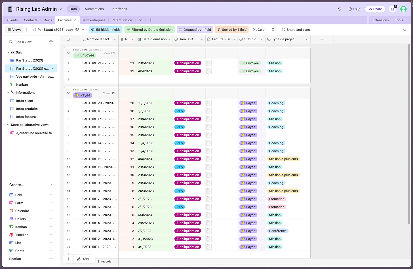
Task: Open the Automations tab
Action: (x=94, y=9)
